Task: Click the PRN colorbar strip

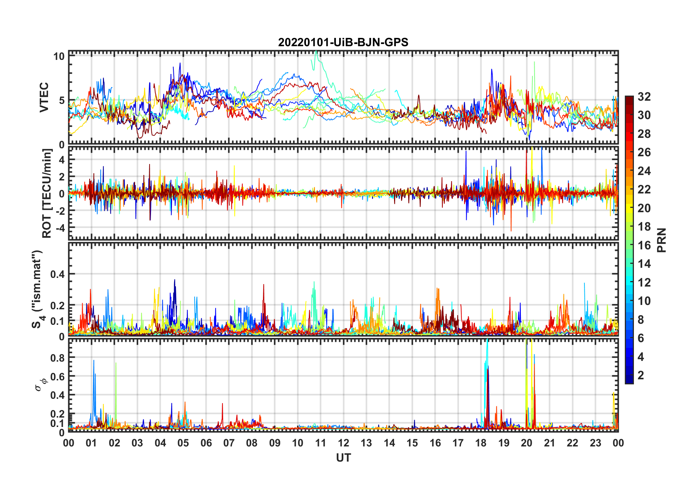Action: [x=629, y=240]
